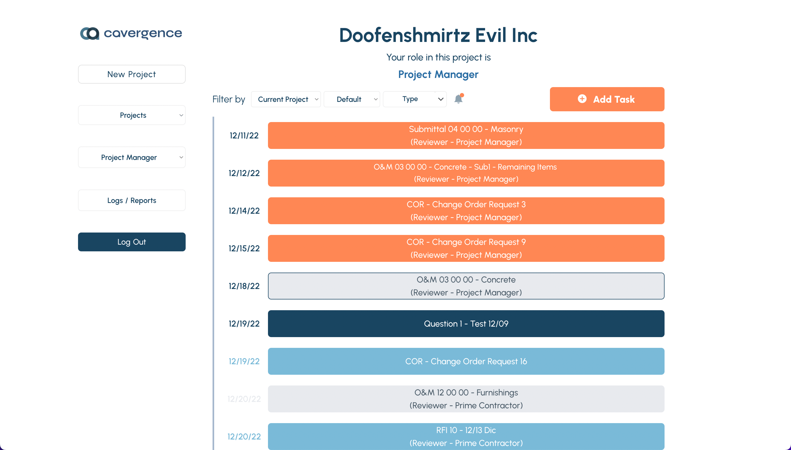Click the New Project button

click(x=132, y=74)
